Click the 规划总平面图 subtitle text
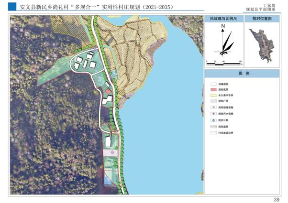Screen dimensions: 288x203 261,10
